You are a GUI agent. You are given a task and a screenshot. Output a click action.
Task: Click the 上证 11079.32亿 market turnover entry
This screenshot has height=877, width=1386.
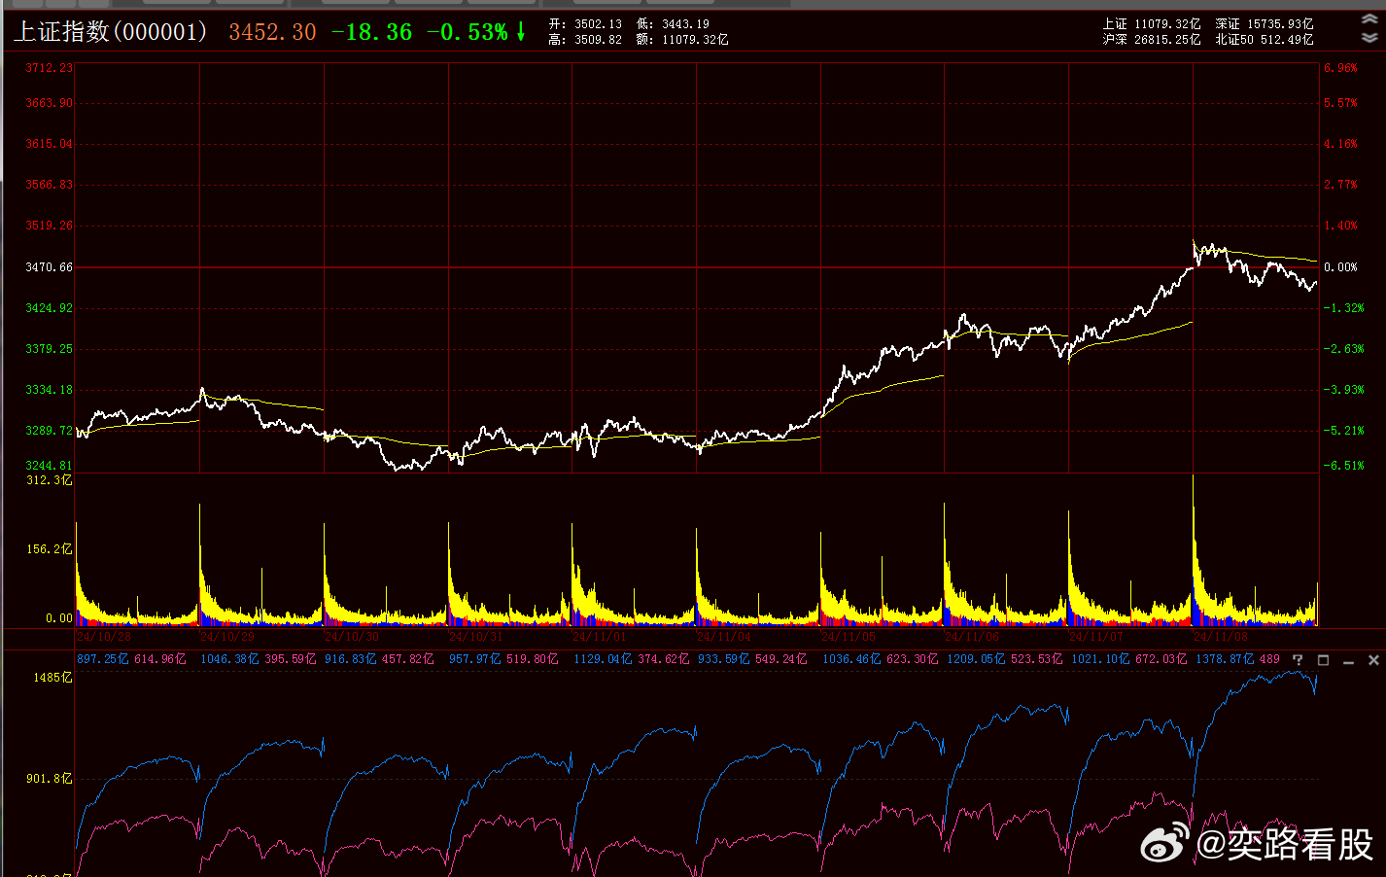click(1152, 24)
